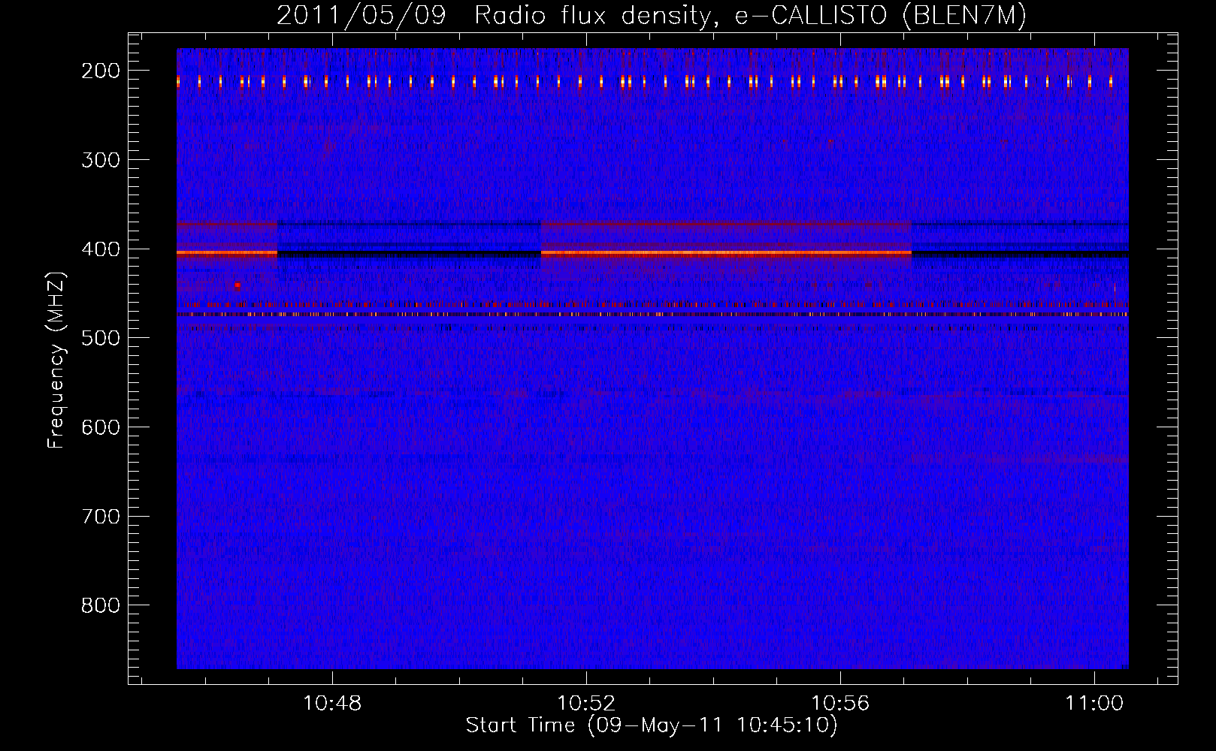The image size is (1216, 751).
Task: Click the 10:52 time tick label
Action: click(x=586, y=703)
